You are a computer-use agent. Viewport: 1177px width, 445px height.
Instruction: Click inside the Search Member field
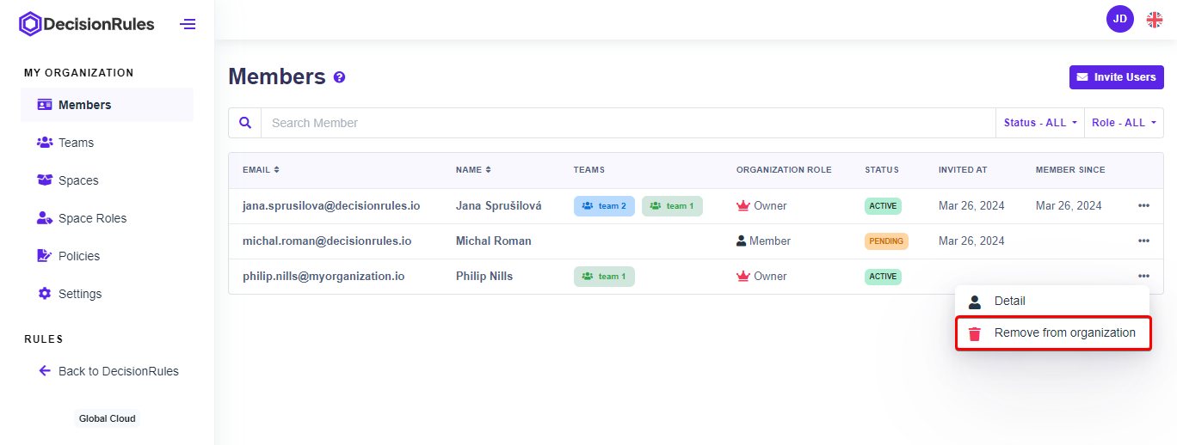click(627, 123)
